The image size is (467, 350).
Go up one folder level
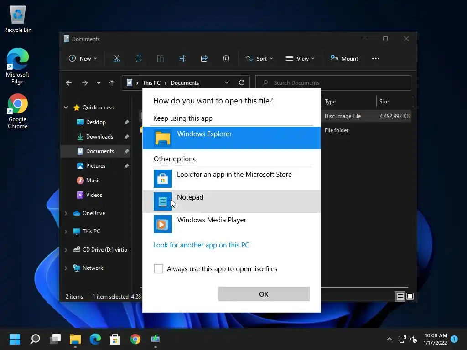(x=112, y=83)
